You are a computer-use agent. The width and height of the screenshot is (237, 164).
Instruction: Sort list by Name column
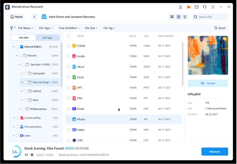click(80, 36)
